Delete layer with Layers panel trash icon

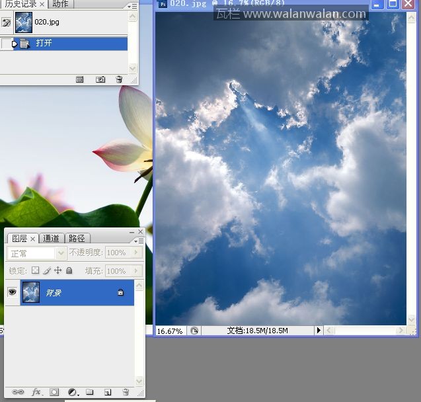click(x=125, y=392)
